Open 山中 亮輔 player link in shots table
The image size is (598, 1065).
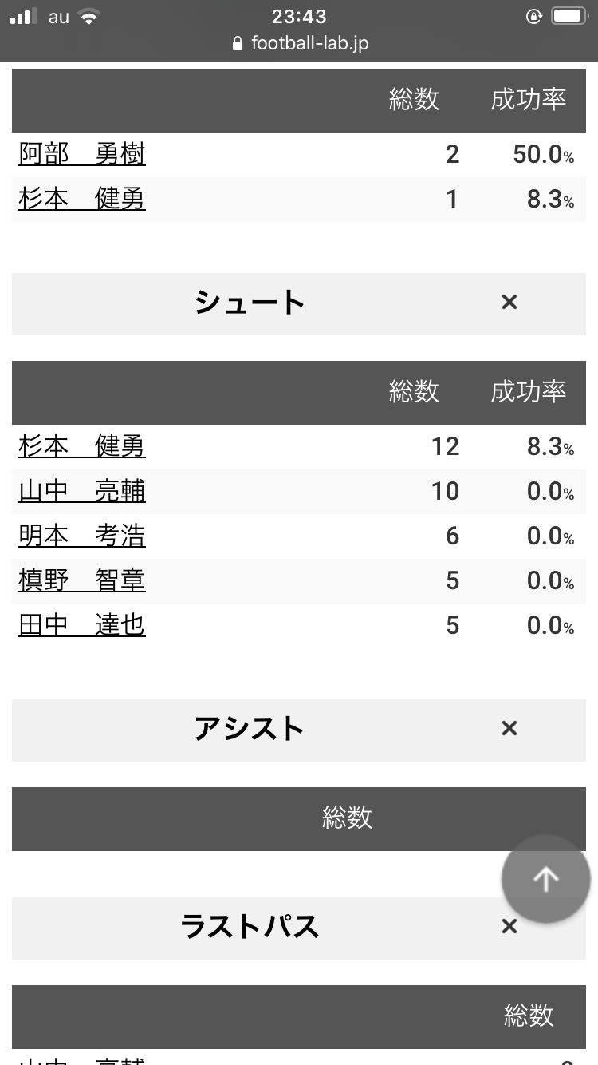click(x=82, y=491)
